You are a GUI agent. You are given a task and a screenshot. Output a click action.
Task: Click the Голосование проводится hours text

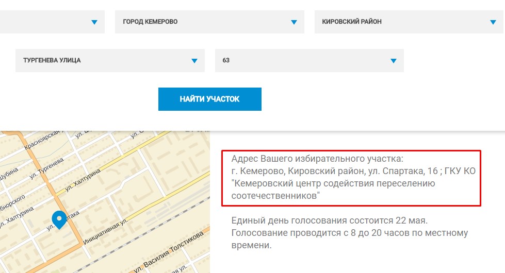click(x=349, y=239)
